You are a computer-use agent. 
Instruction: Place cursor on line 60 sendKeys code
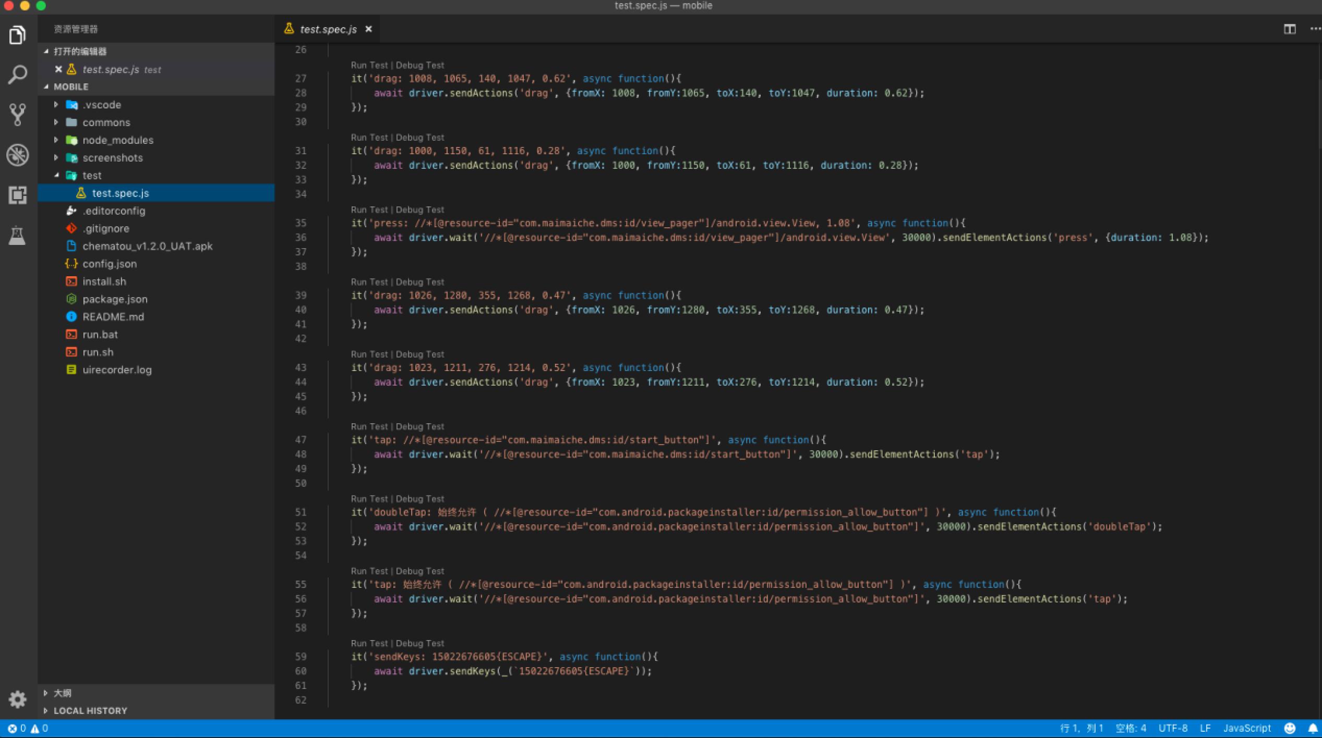(512, 671)
